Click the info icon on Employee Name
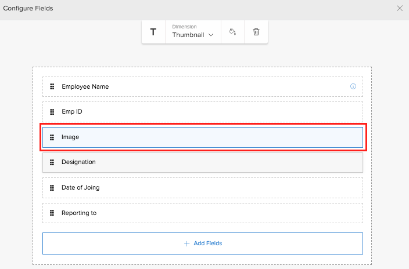 point(353,87)
